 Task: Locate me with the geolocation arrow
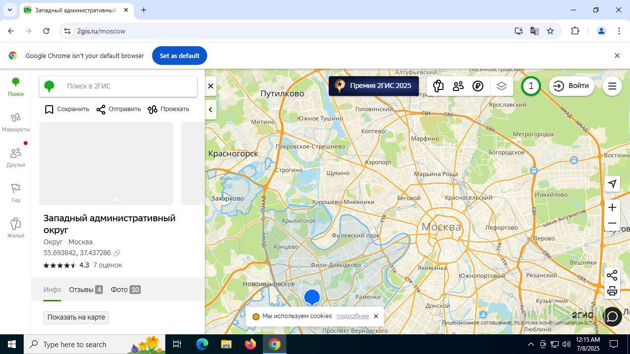612,184
